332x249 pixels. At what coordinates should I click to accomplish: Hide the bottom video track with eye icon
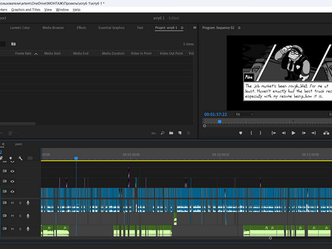tap(12, 191)
